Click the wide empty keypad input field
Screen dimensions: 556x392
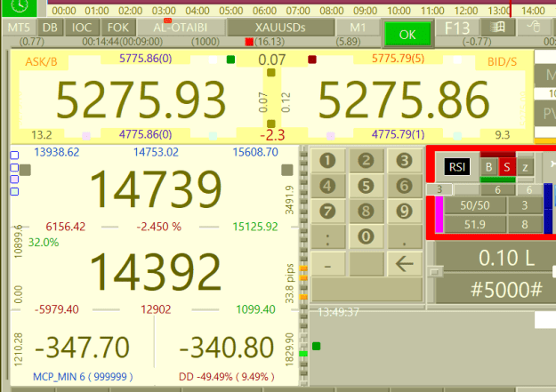coord(367,290)
